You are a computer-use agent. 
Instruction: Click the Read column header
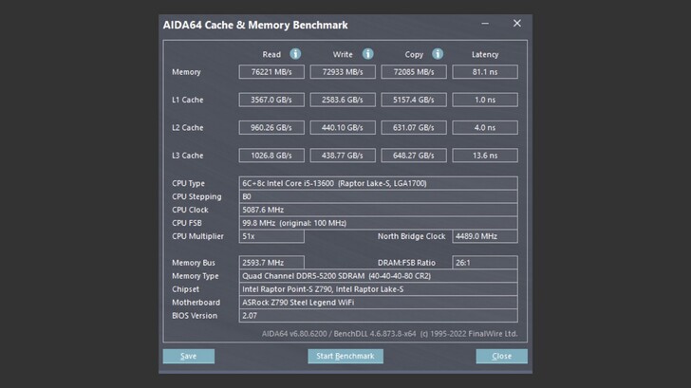coord(271,55)
